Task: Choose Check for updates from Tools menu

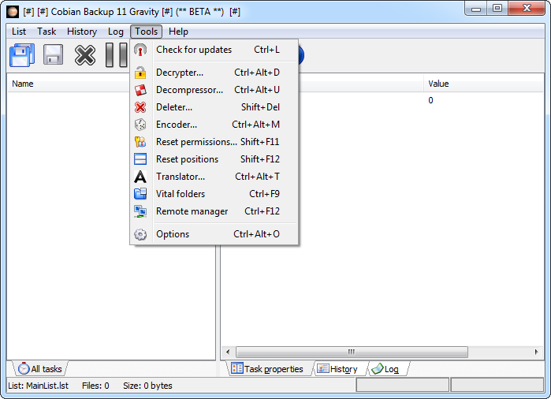Action: point(214,50)
